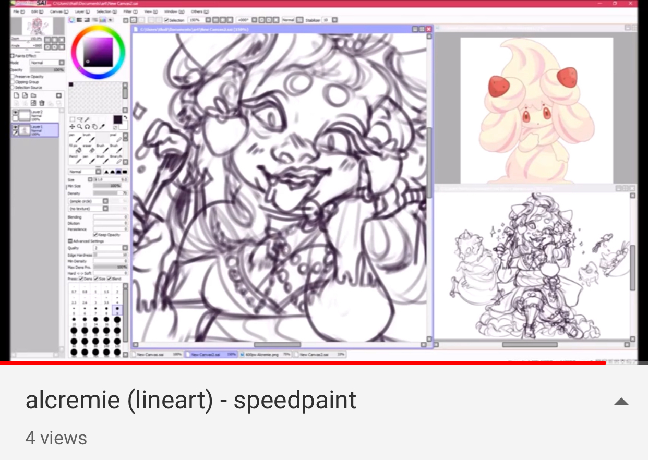Select brush size 9 preset
Screen dimensions: 648x460
(117, 309)
